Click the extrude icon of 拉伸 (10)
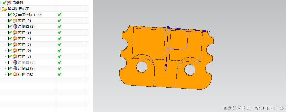The height and width of the screenshot is (112, 286). [x=15, y=74]
